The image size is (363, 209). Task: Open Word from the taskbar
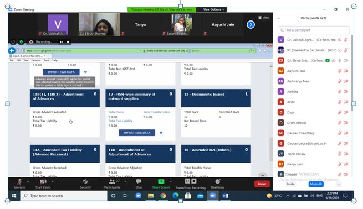[x=225, y=196]
